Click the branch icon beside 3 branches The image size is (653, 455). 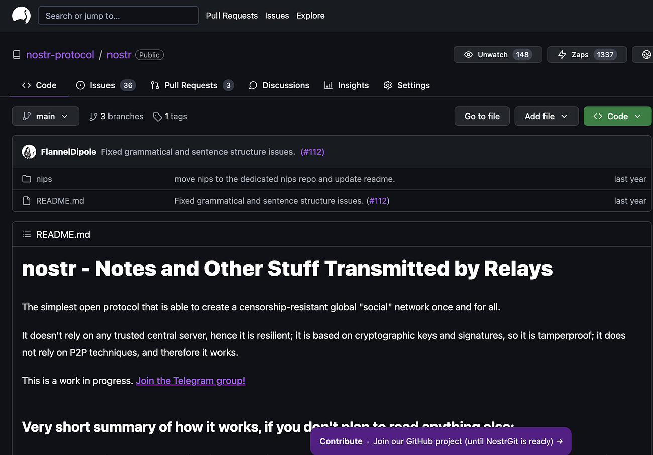(93, 117)
